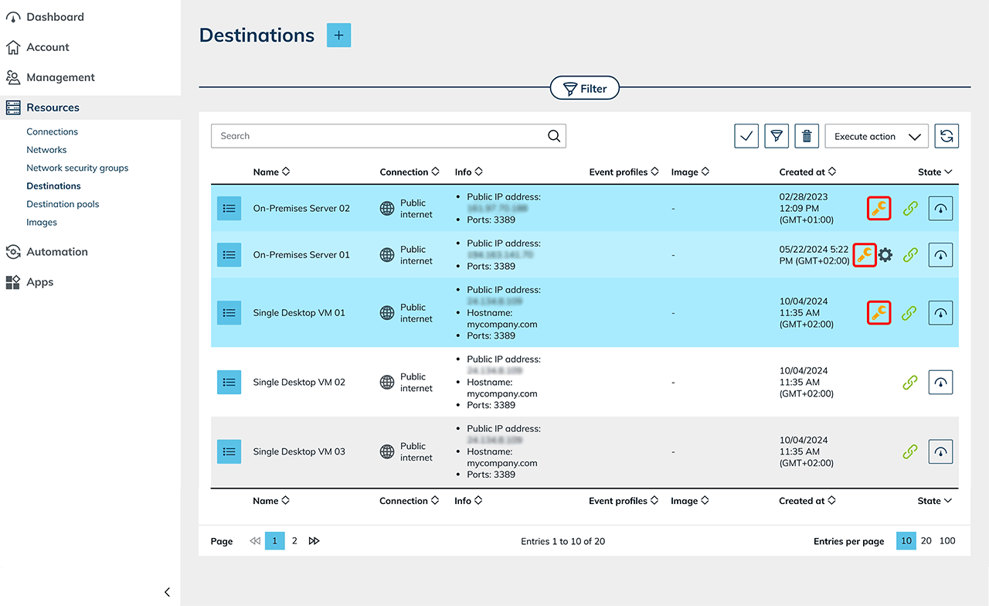Click gear icon on On-Premises Server 01 row
Viewport: 989px width, 606px height.
[885, 255]
